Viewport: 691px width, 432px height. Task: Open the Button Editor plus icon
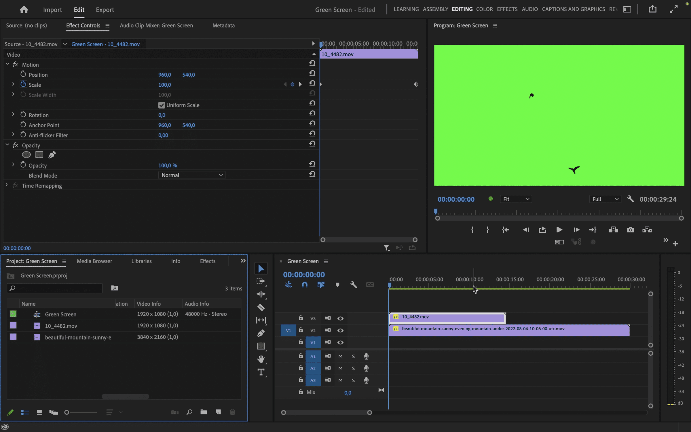[675, 244]
